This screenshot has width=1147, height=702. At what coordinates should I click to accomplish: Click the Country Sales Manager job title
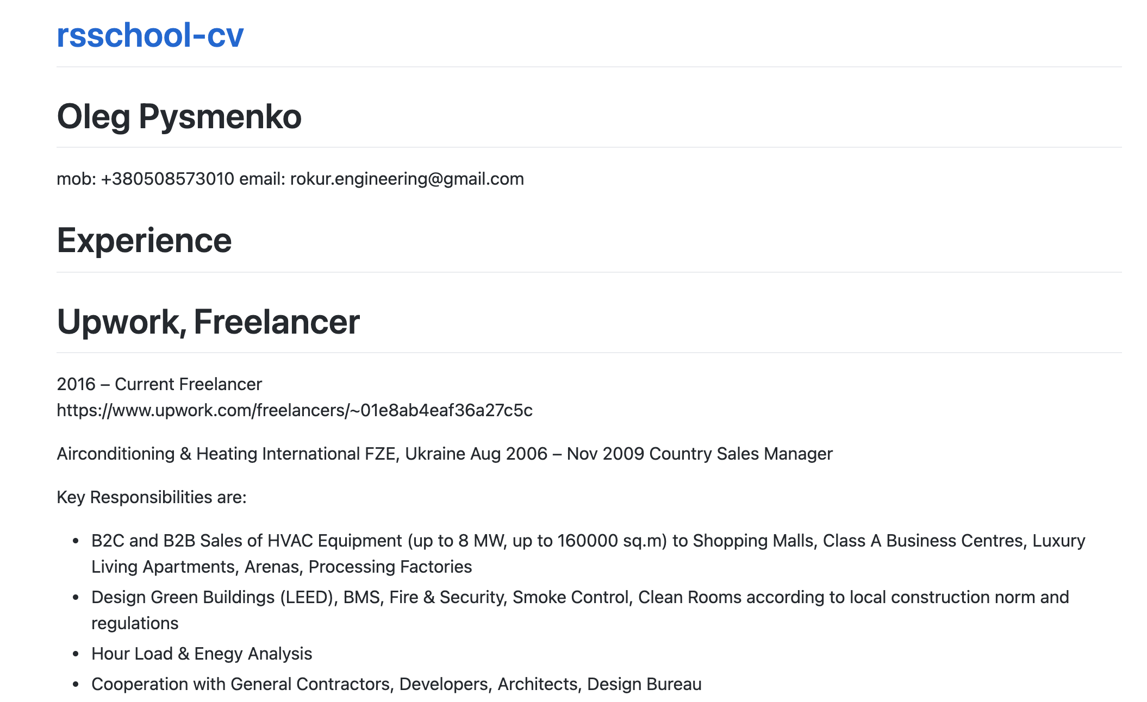click(740, 454)
